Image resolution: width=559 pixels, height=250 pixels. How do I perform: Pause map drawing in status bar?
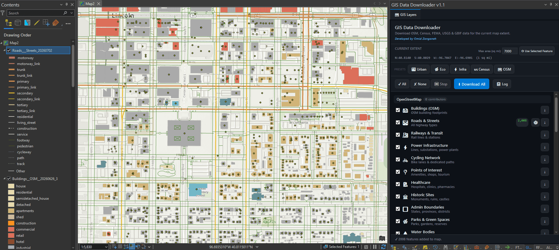click(x=375, y=247)
